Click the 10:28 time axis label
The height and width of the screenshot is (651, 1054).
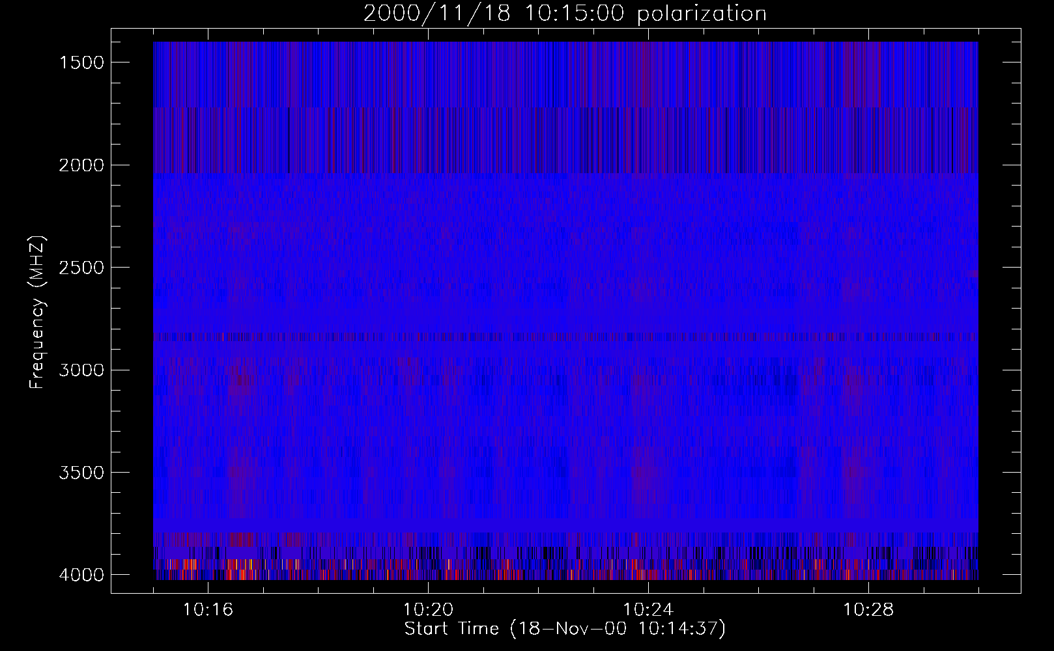click(868, 610)
